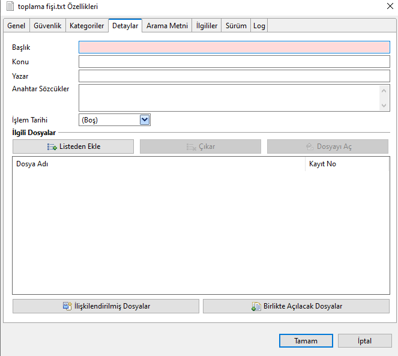Open the İlgililer tab
Image resolution: width=398 pixels, height=356 pixels.
coord(207,26)
